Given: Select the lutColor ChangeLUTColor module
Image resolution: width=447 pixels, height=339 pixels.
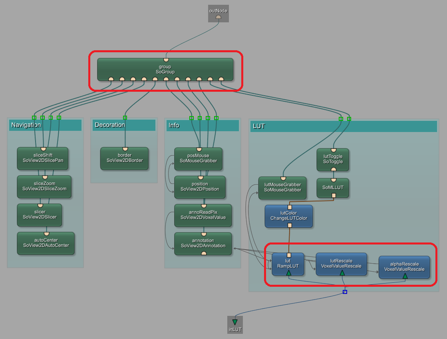Looking at the screenshot, I should (289, 216).
